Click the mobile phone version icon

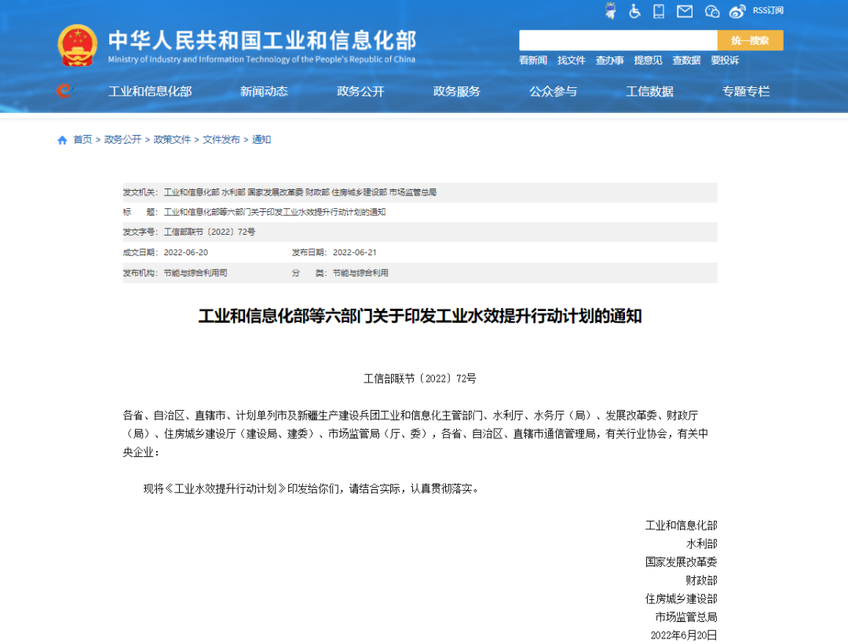click(659, 11)
